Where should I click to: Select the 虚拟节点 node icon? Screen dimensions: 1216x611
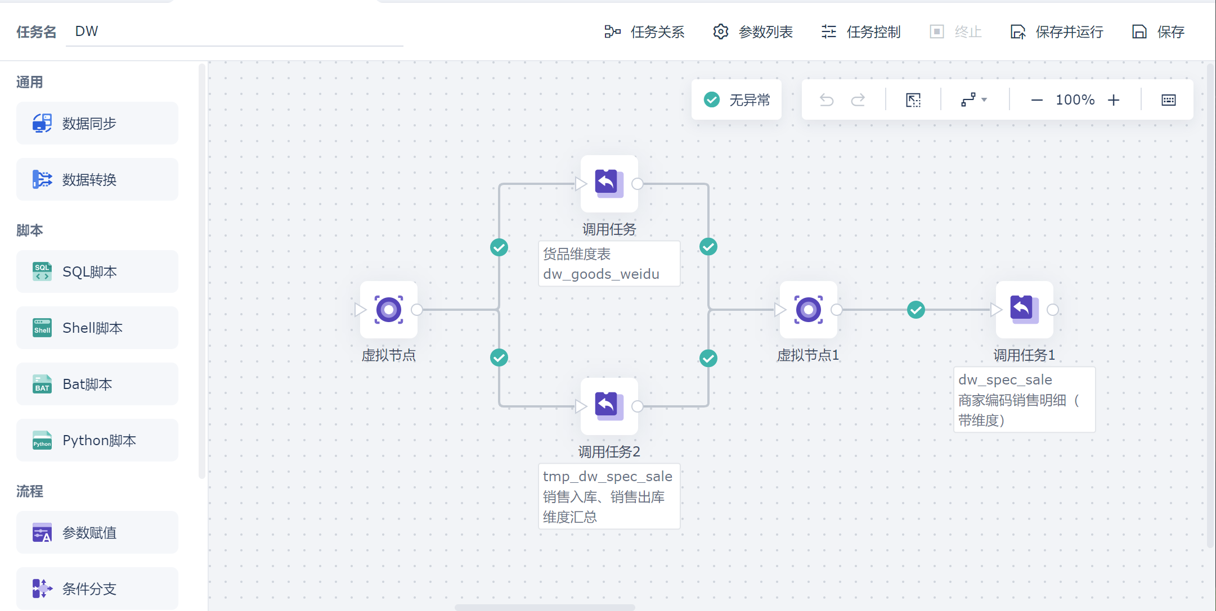389,310
